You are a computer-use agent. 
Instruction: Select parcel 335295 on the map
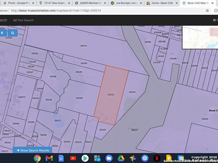pyautogui.click(x=79, y=98)
